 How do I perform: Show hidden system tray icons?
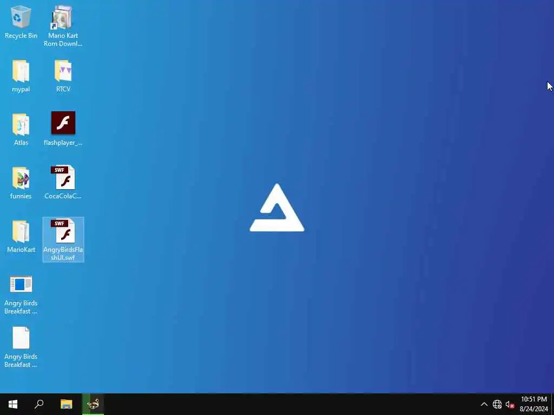pyautogui.click(x=484, y=404)
